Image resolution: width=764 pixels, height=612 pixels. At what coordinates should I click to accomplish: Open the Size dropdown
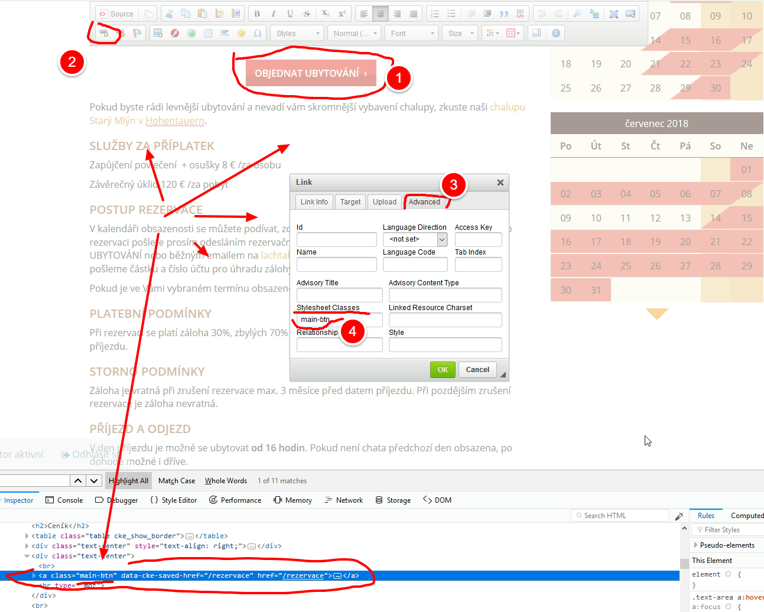(460, 33)
